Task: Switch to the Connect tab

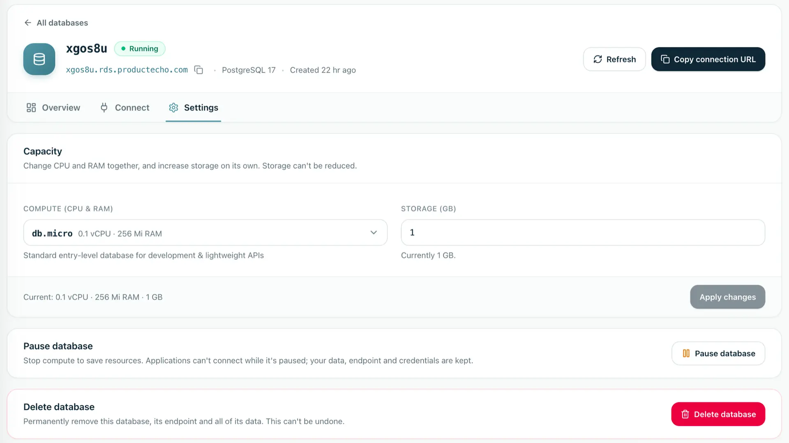Action: click(125, 108)
